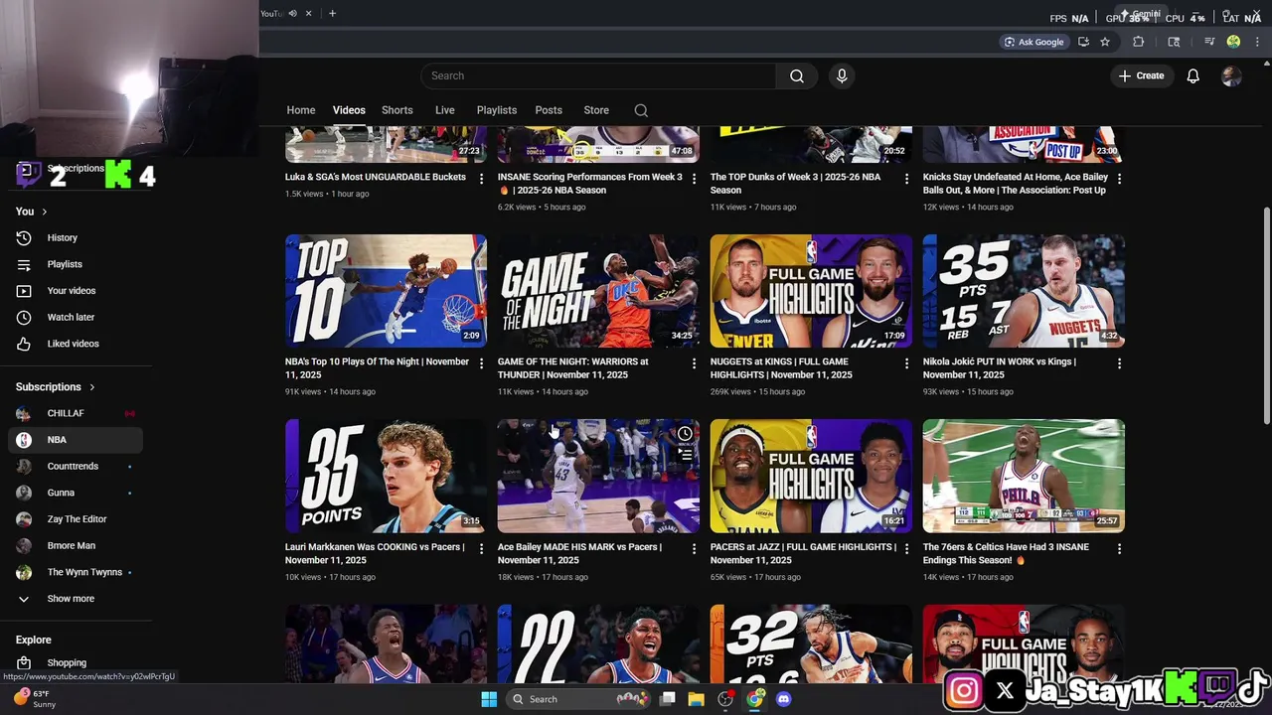1272x715 pixels.
Task: Open Bmore Man channel
Action: (72, 545)
